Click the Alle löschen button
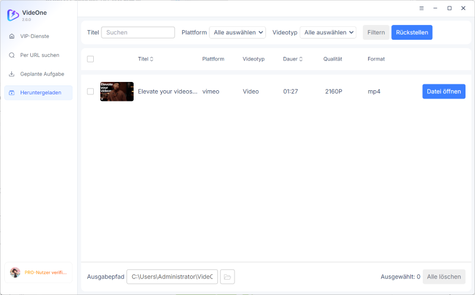This screenshot has height=295, width=475. (x=444, y=277)
